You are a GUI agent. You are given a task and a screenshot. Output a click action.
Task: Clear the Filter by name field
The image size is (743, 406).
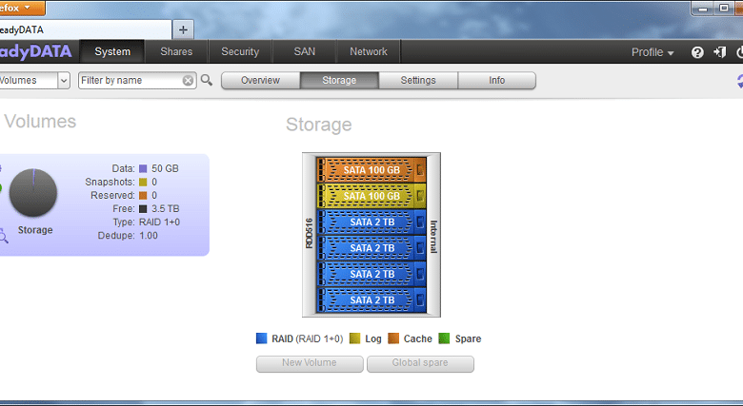(188, 81)
